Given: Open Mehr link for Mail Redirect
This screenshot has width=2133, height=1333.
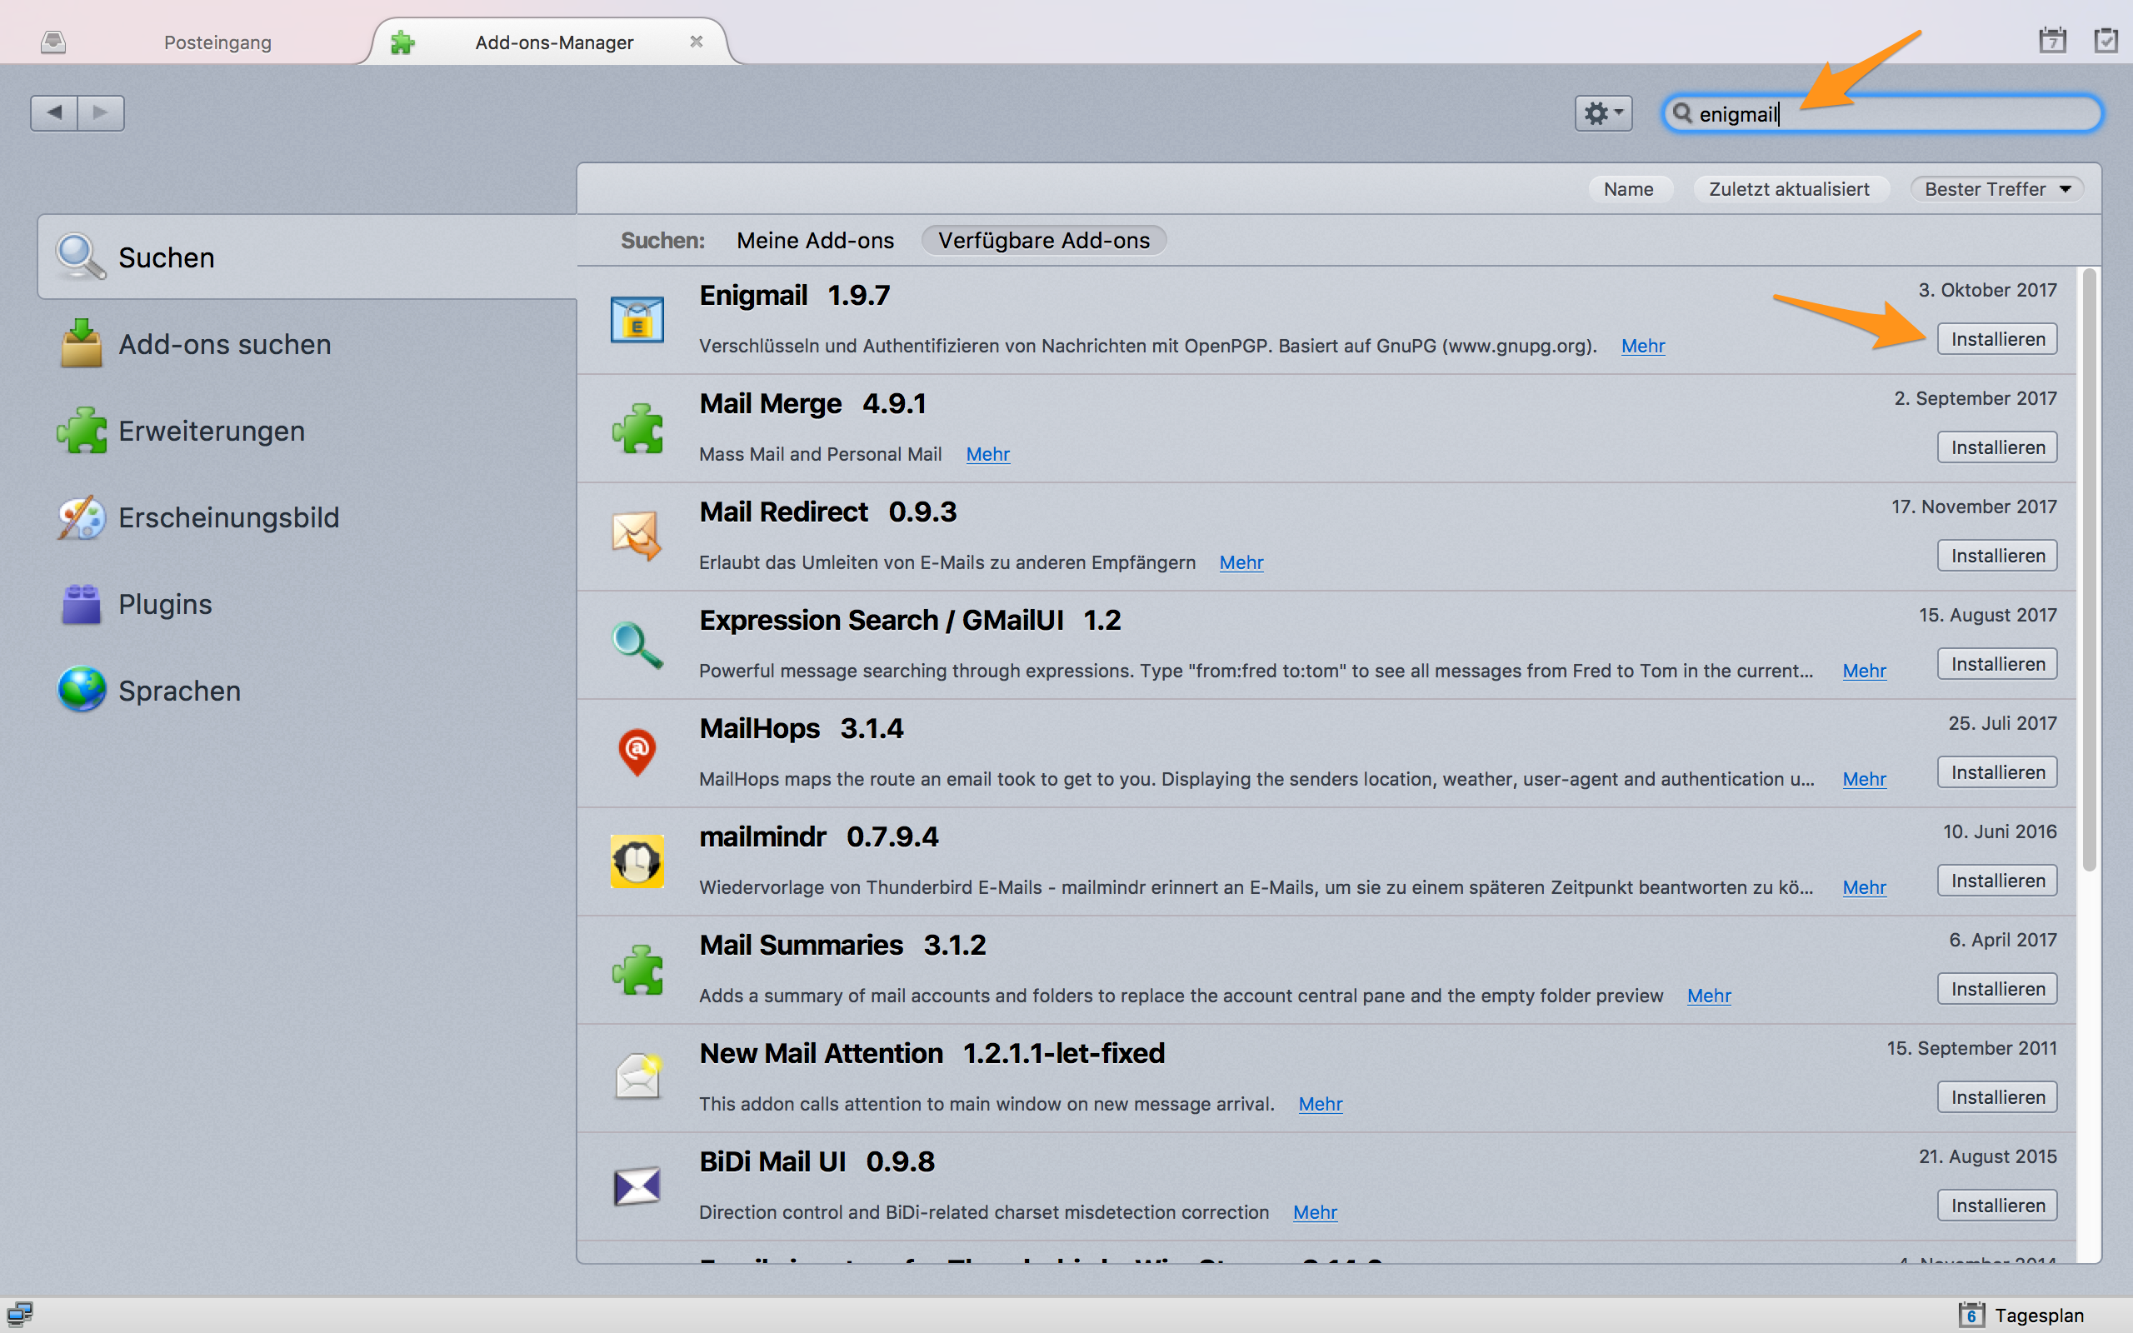Looking at the screenshot, I should click(1241, 562).
